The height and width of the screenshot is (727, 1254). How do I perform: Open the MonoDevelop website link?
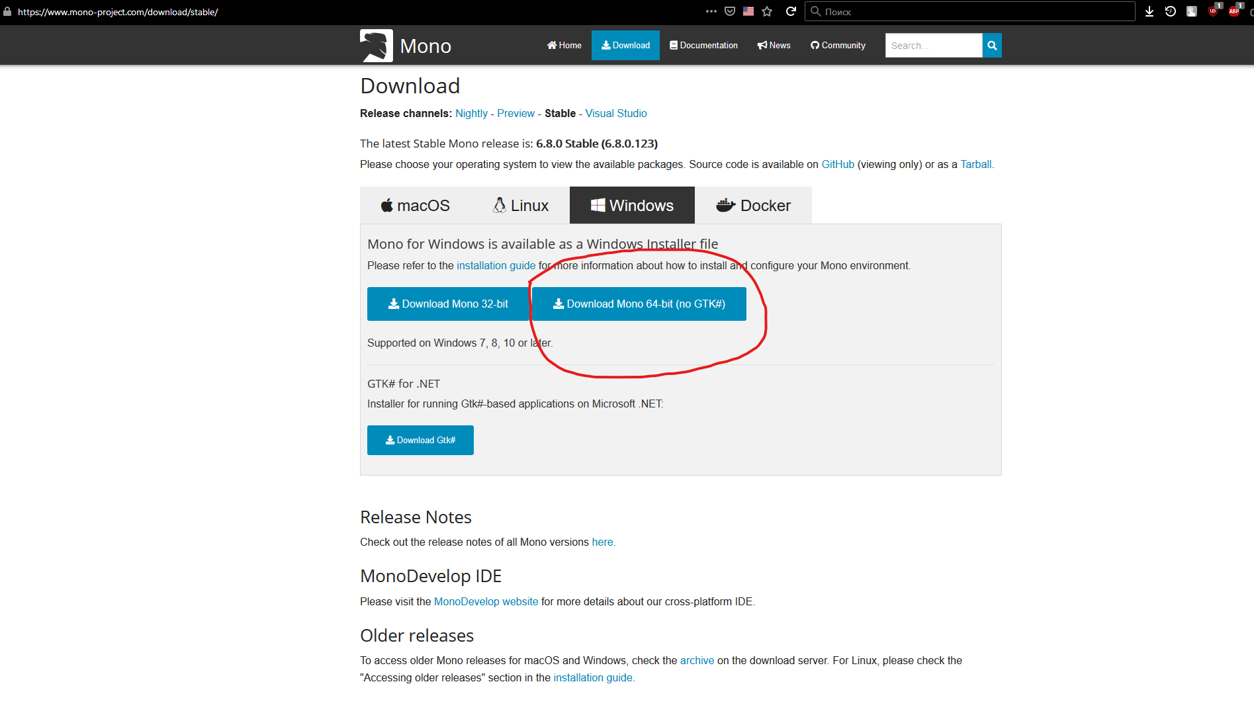pyautogui.click(x=486, y=601)
